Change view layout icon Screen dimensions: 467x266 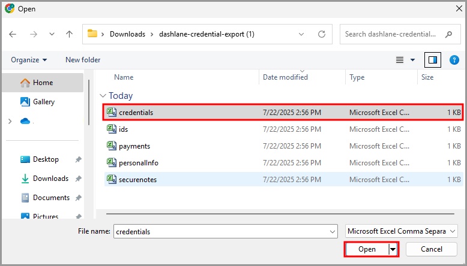(x=400, y=60)
